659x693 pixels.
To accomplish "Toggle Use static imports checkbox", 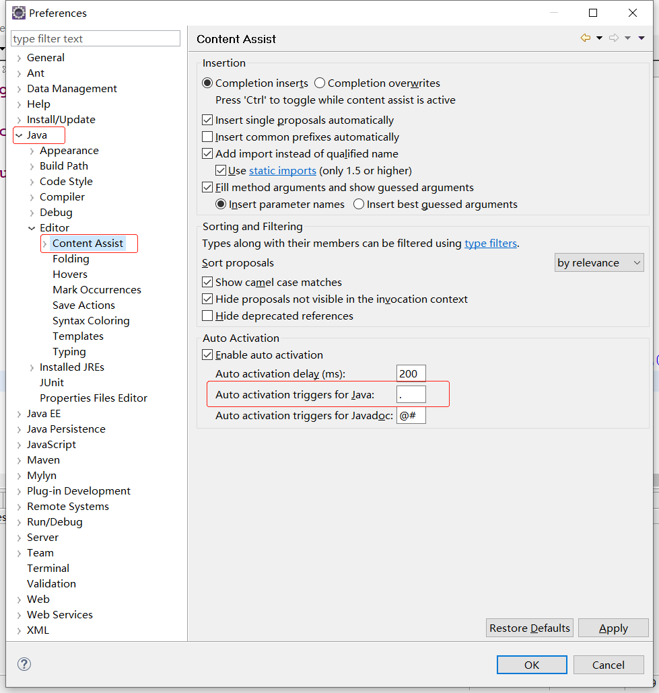I will point(221,171).
